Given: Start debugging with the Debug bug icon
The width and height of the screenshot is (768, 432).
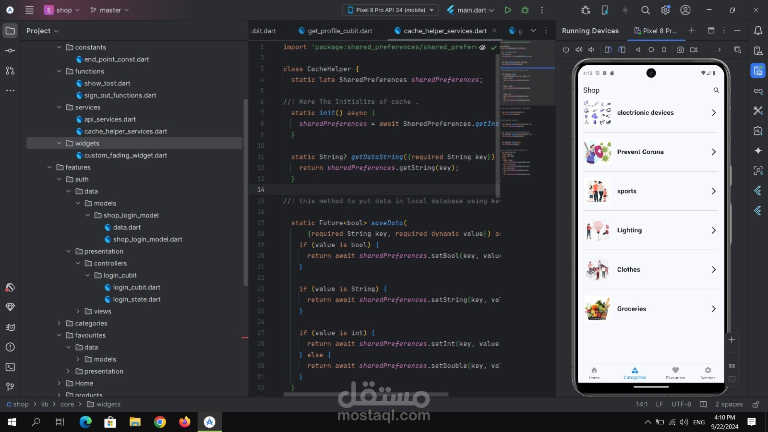Looking at the screenshot, I should click(x=525, y=10).
